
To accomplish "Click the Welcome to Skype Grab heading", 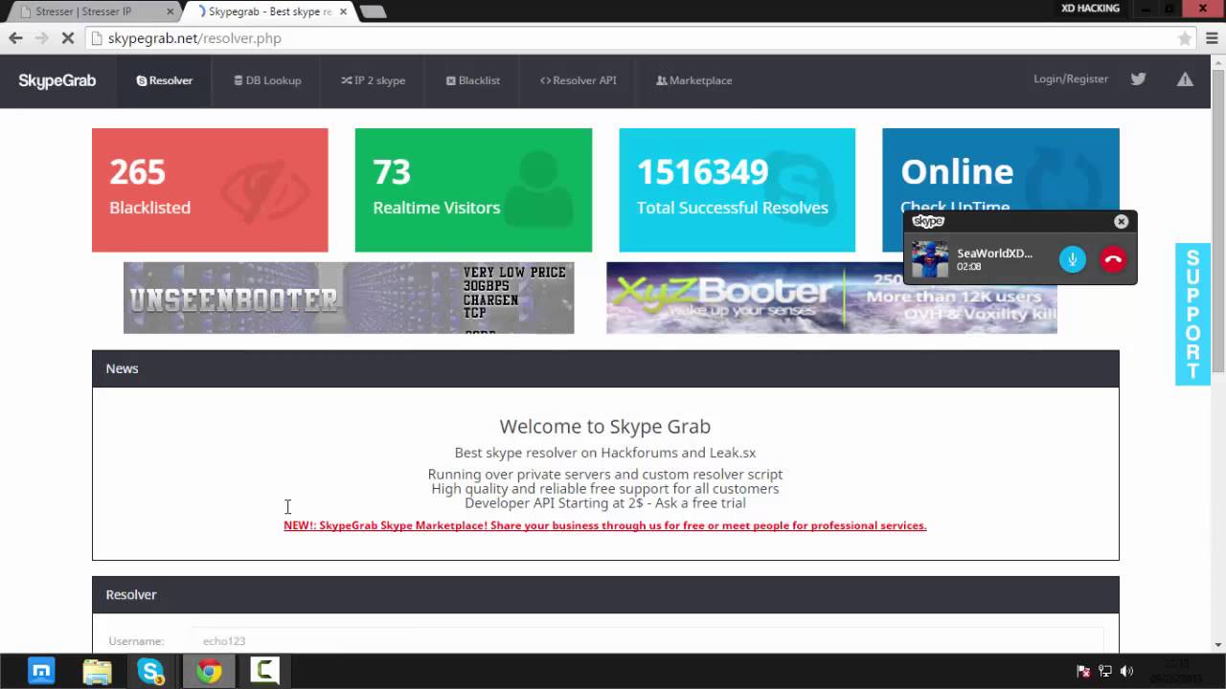I will [605, 427].
